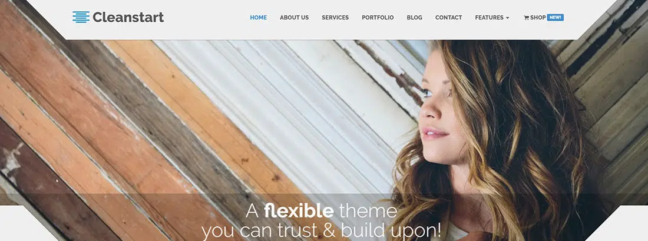Select Portfolio in the navigation bar

click(378, 18)
